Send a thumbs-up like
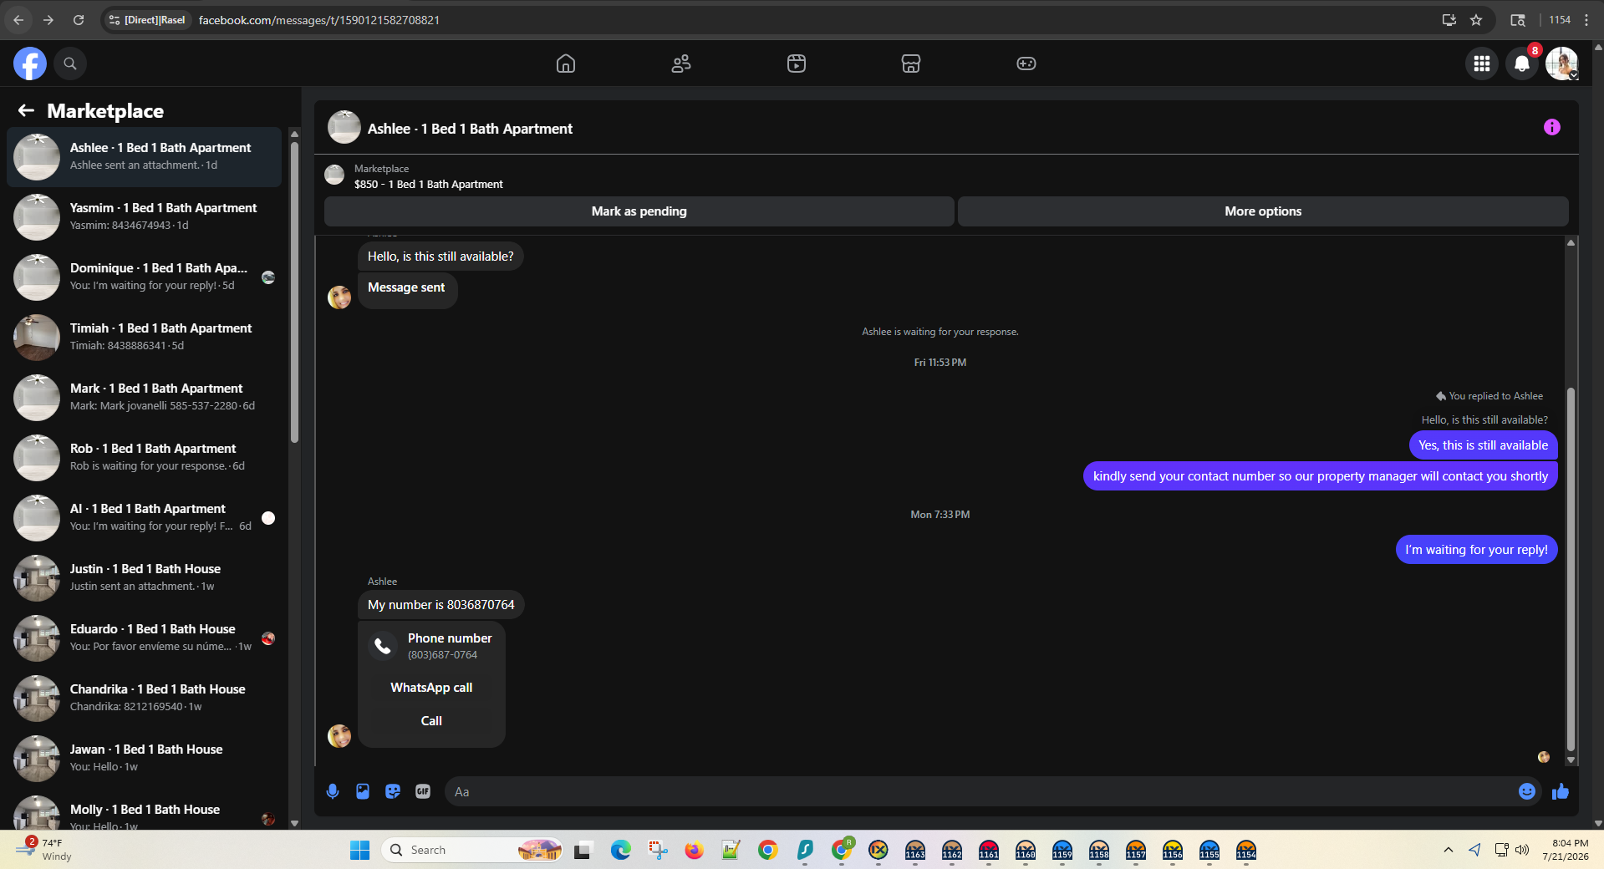1604x869 pixels. click(x=1560, y=791)
